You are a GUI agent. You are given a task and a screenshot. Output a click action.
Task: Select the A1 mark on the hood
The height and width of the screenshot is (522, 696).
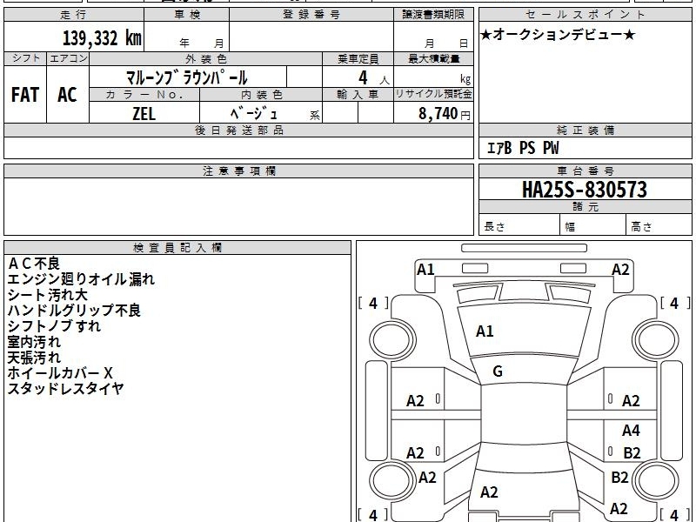click(485, 331)
